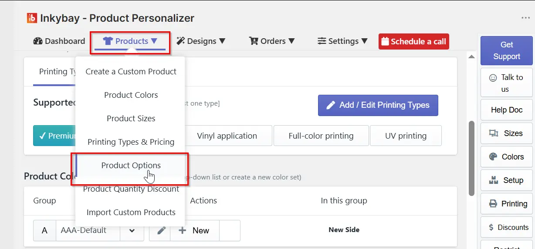The image size is (535, 249).
Task: Click the scrollbar up arrow
Action: pyautogui.click(x=471, y=56)
